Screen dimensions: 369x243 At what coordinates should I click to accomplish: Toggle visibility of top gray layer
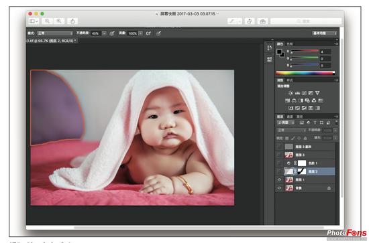(279, 147)
